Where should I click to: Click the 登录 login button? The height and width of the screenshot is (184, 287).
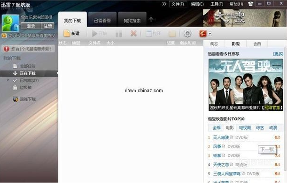[x=31, y=26]
